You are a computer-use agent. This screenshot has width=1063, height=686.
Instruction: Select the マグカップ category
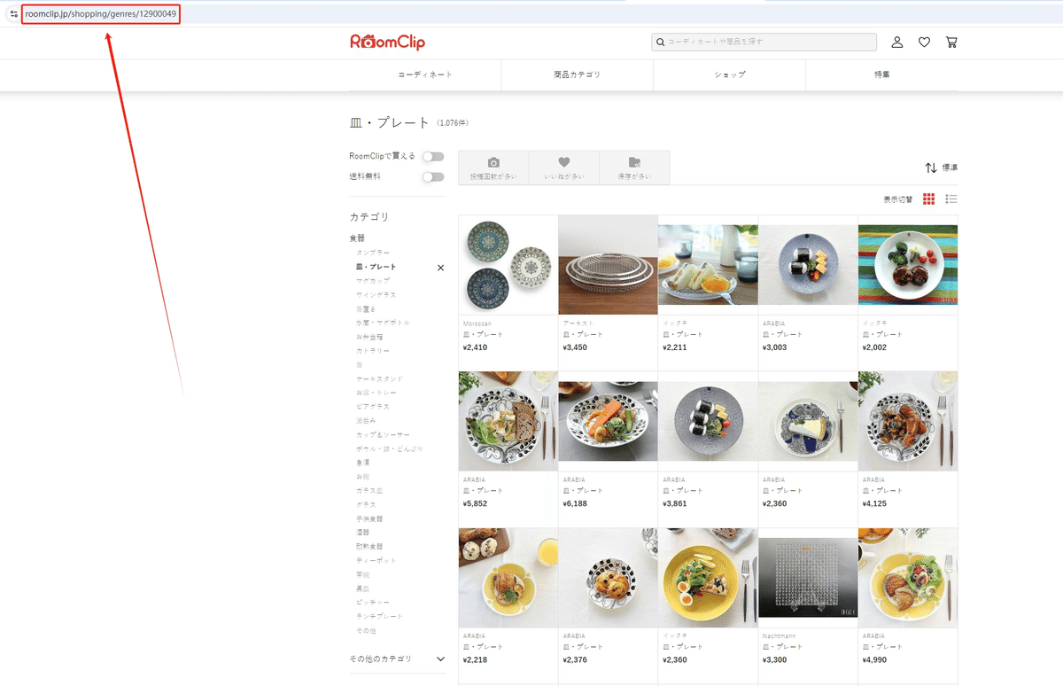(373, 281)
